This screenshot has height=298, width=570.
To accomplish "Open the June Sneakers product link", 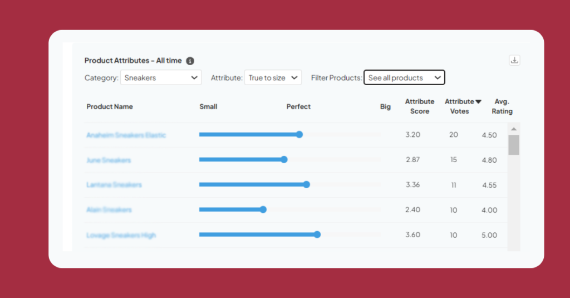I will pyautogui.click(x=109, y=160).
